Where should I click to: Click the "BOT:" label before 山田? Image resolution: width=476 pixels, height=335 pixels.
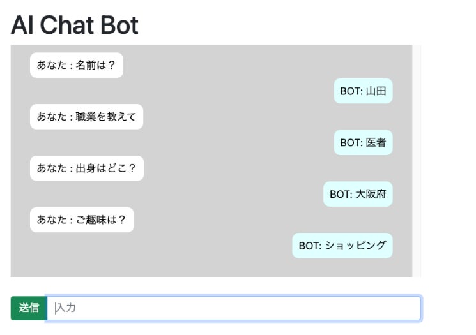click(x=351, y=91)
